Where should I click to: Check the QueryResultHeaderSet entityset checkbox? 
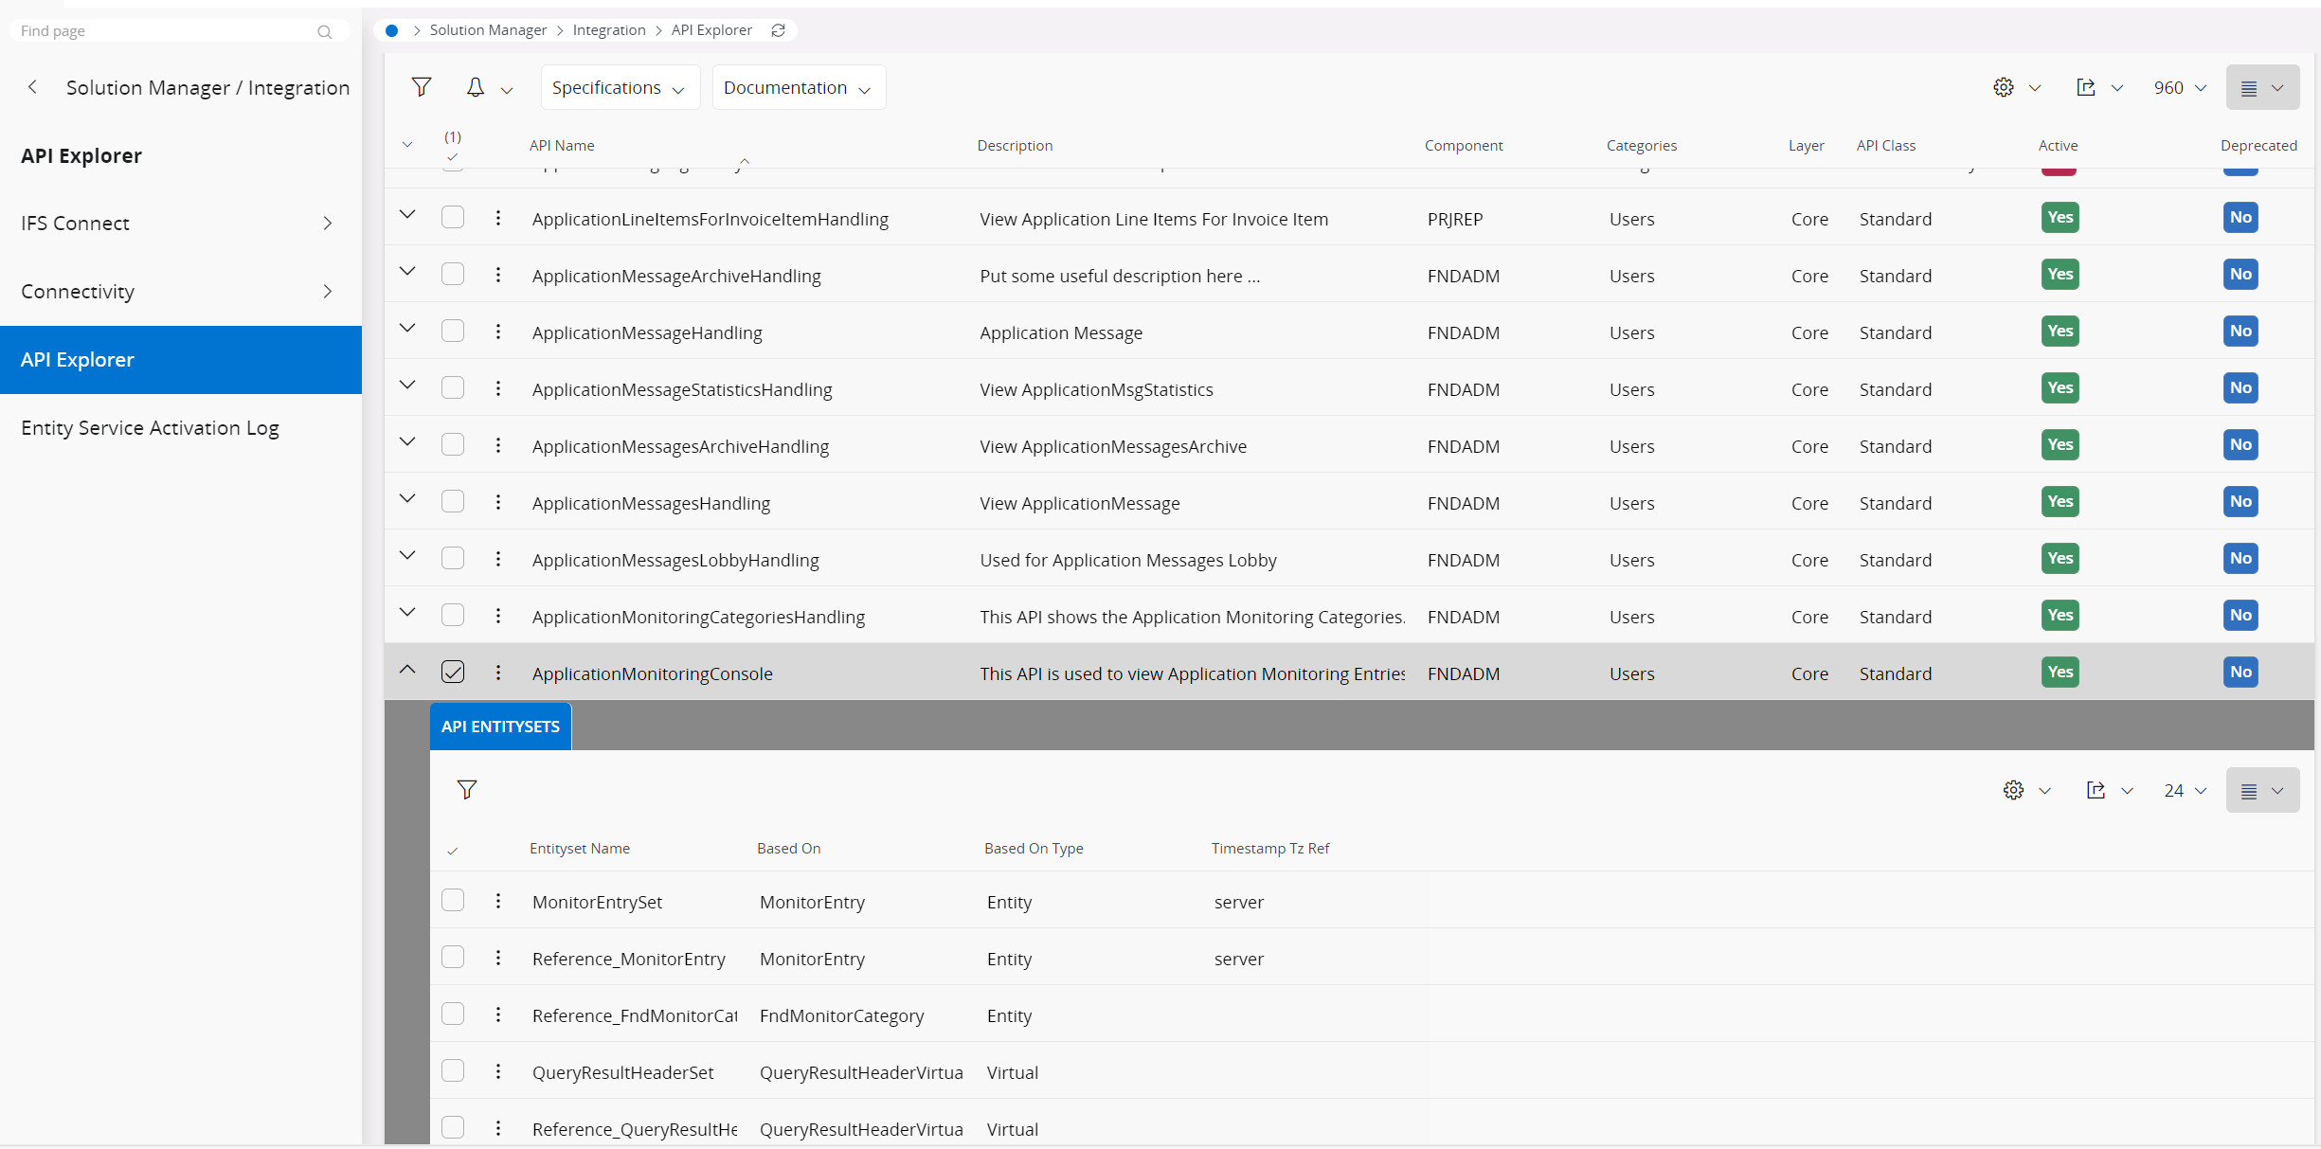pyautogui.click(x=453, y=1070)
